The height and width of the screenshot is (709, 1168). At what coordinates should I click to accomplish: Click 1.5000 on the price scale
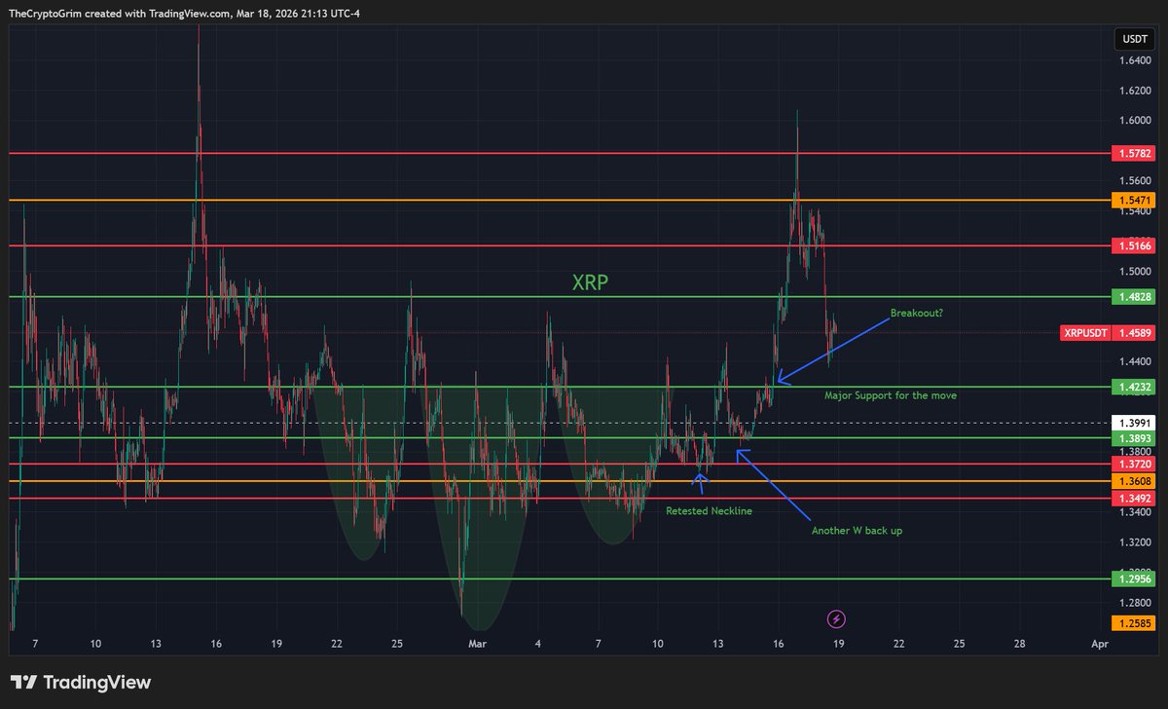tap(1133, 271)
